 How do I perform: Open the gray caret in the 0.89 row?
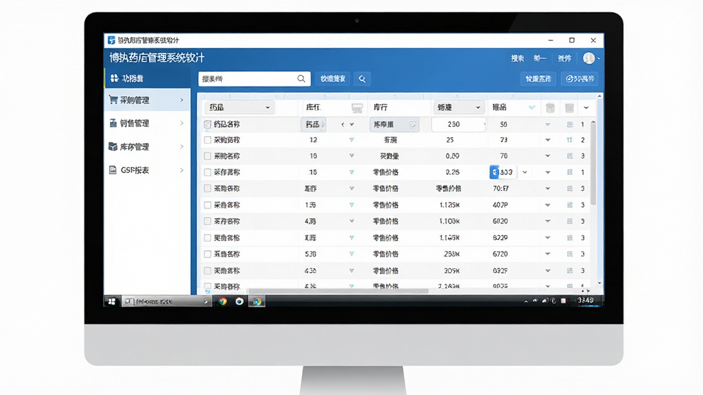point(351,156)
